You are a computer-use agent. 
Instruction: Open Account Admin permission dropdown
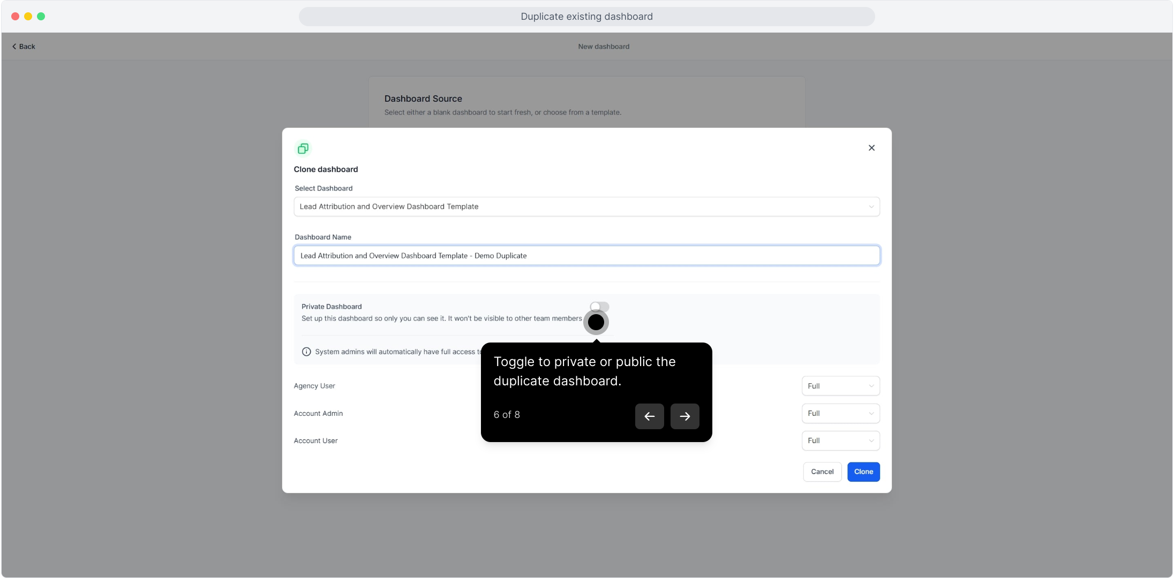[840, 413]
